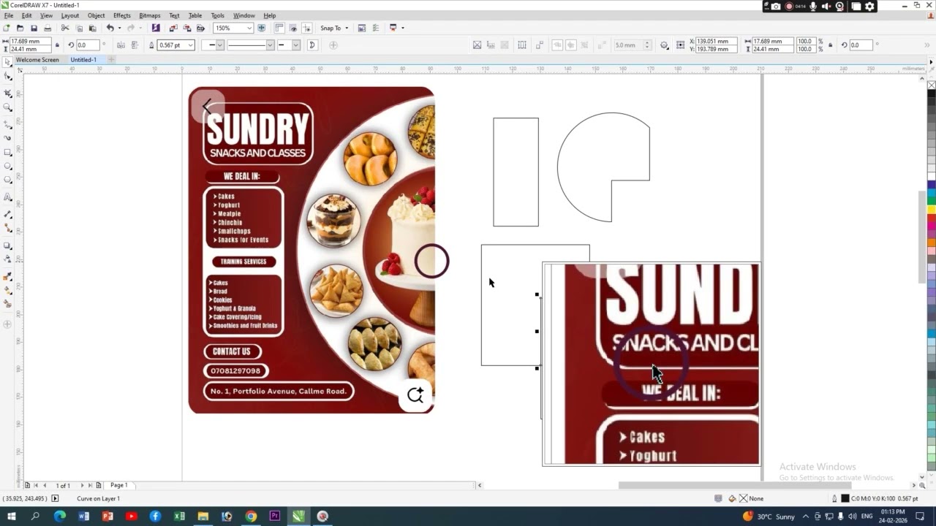Viewport: 936px width, 526px height.
Task: Toggle webcam in the recorder bar
Action: (x=839, y=6)
